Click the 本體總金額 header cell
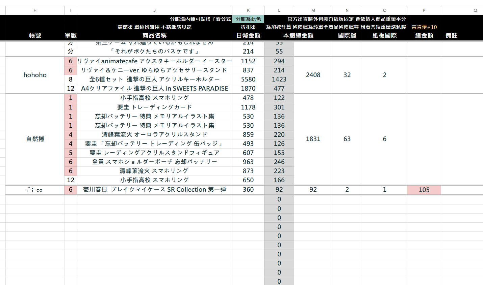 [x=298, y=35]
